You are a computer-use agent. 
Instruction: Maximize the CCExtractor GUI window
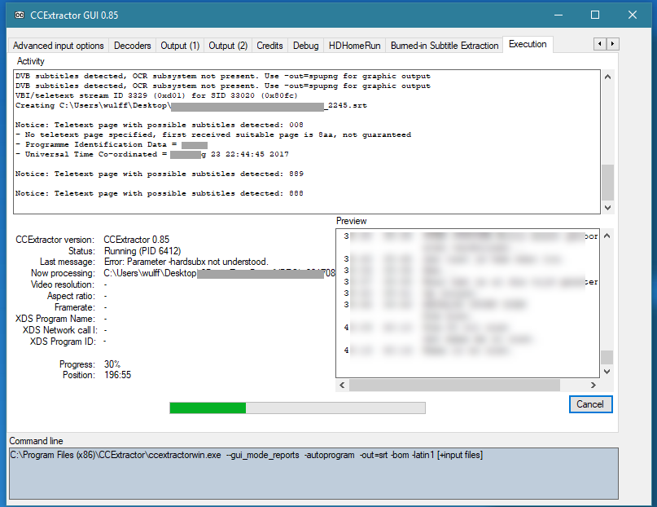coord(595,15)
